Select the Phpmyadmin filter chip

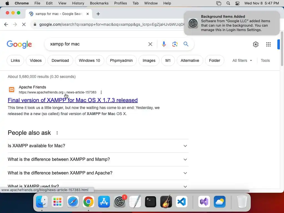click(x=121, y=60)
